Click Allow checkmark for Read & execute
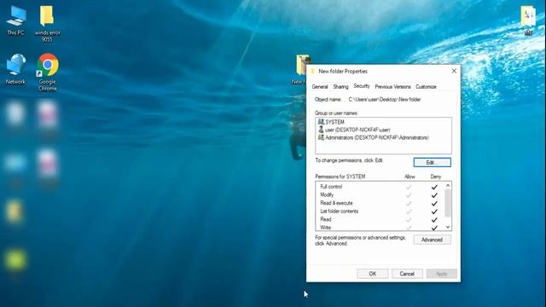546x307 pixels. [x=409, y=203]
